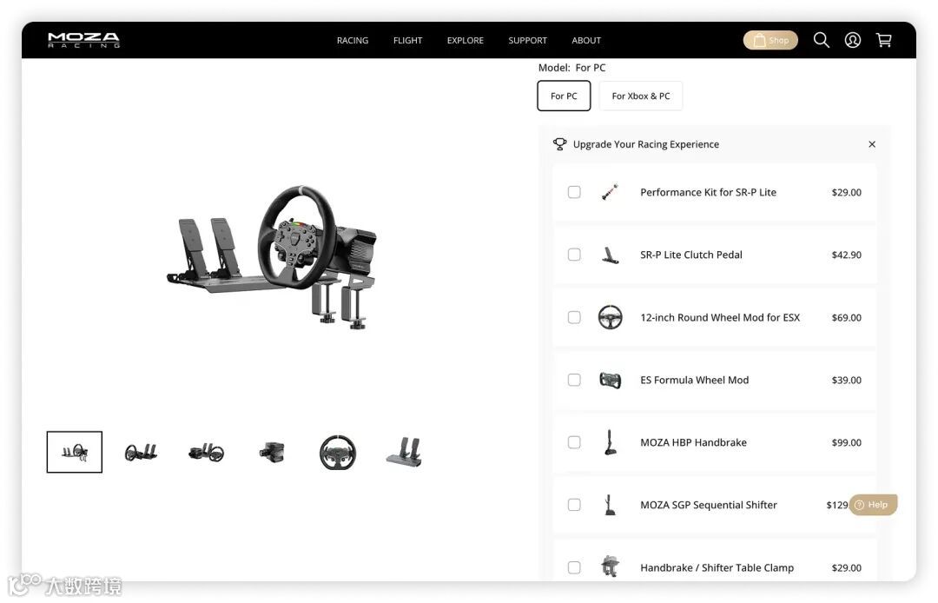Click the gold Shop button
The width and height of the screenshot is (938, 603).
770,40
